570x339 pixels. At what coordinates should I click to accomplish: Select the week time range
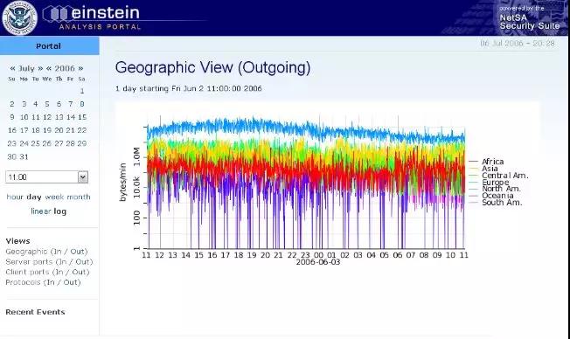click(x=54, y=197)
